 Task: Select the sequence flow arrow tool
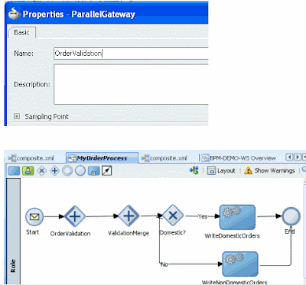coord(106,170)
